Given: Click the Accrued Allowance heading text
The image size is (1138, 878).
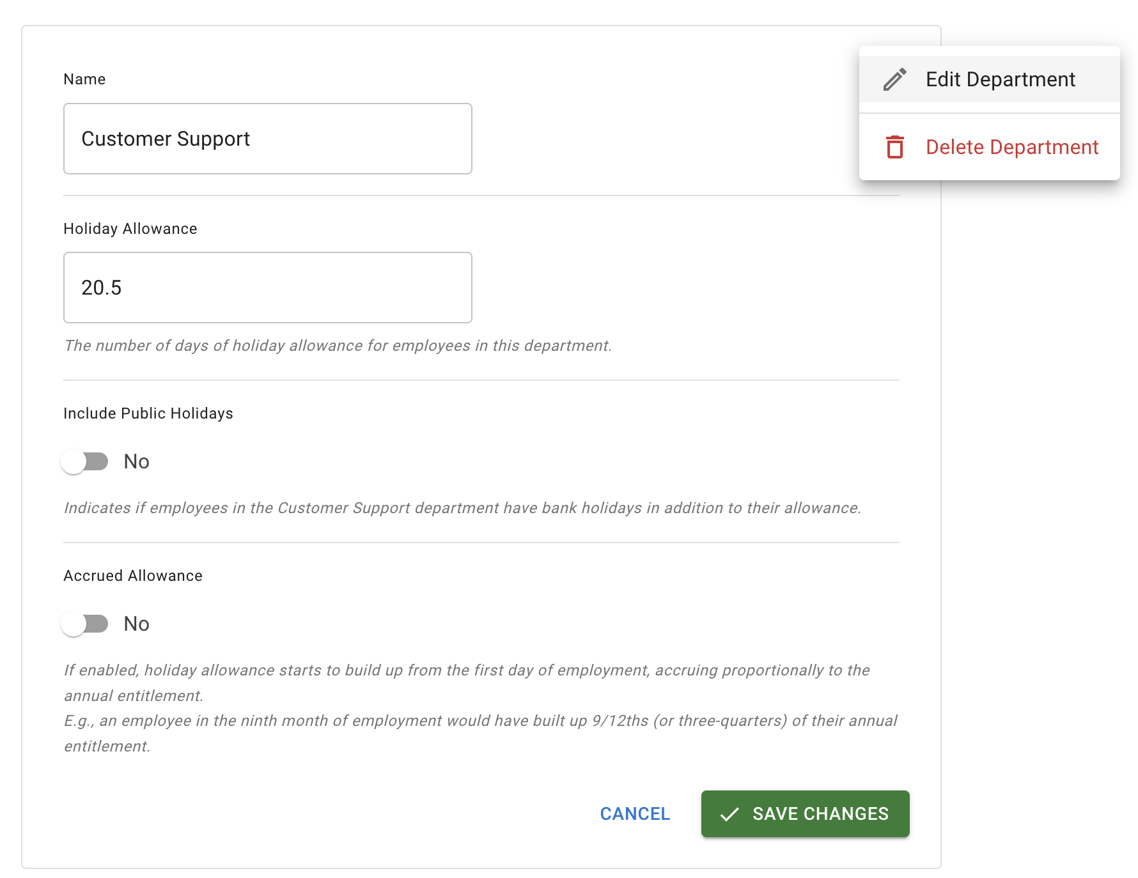Looking at the screenshot, I should (133, 576).
